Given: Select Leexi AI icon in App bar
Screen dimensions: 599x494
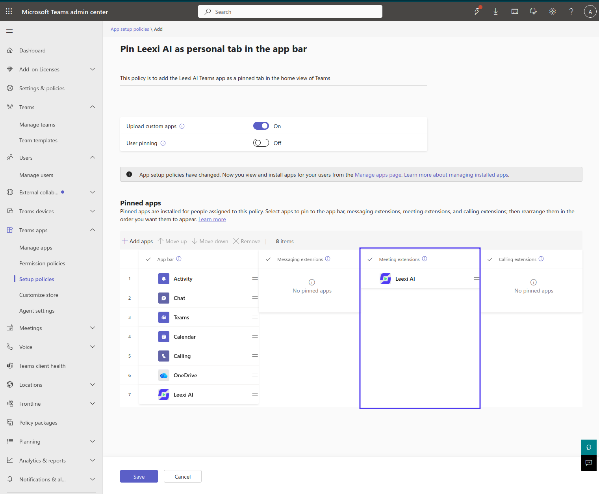Looking at the screenshot, I should (164, 395).
